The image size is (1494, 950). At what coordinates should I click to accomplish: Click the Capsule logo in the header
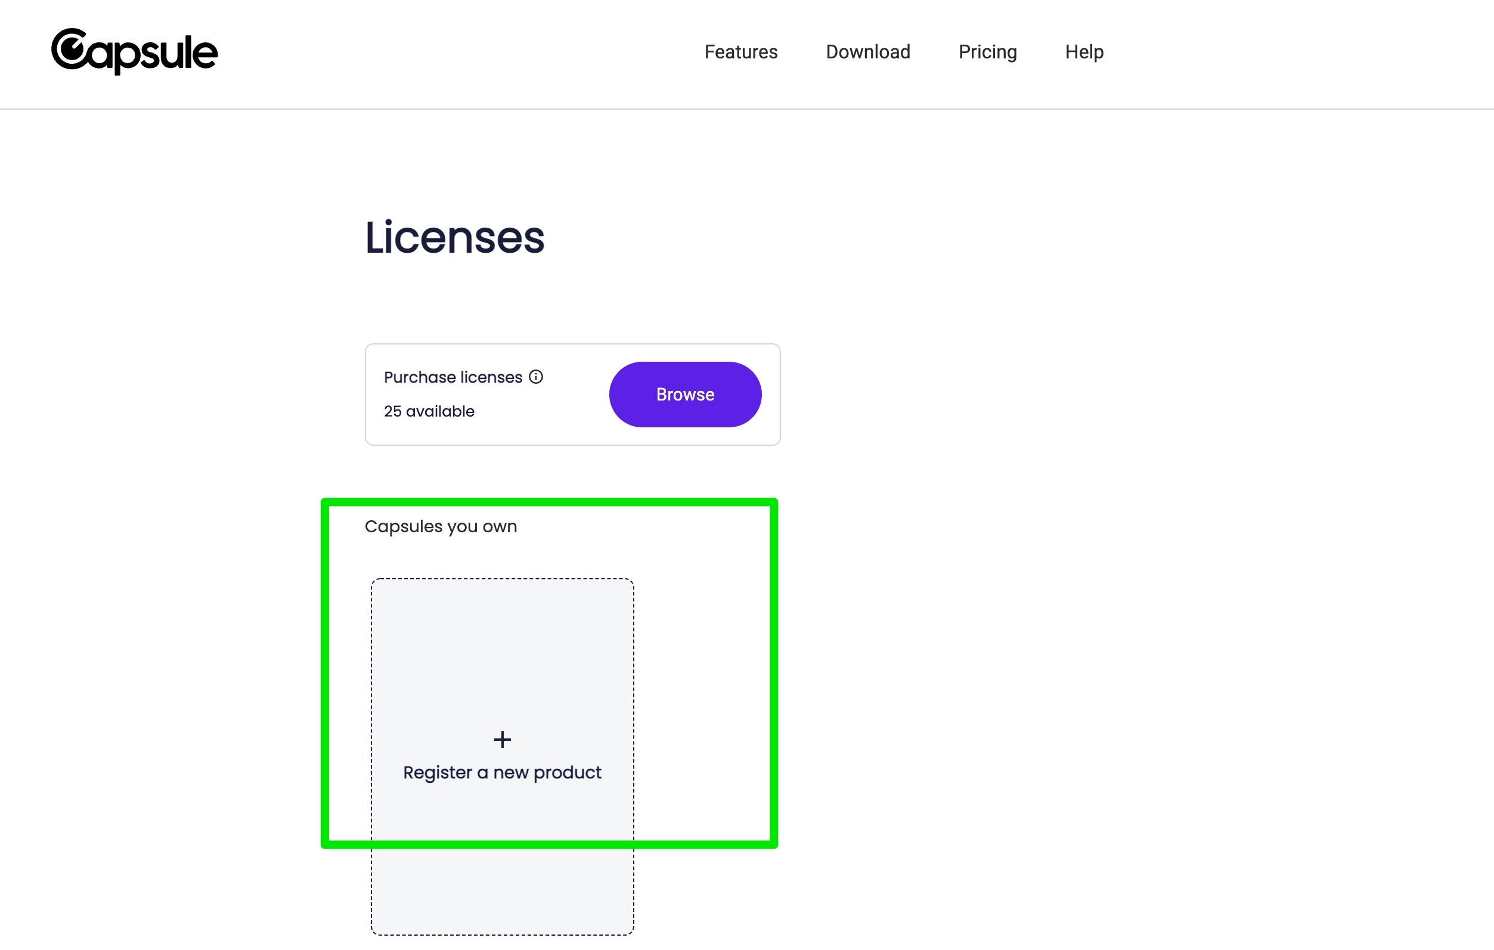(134, 52)
